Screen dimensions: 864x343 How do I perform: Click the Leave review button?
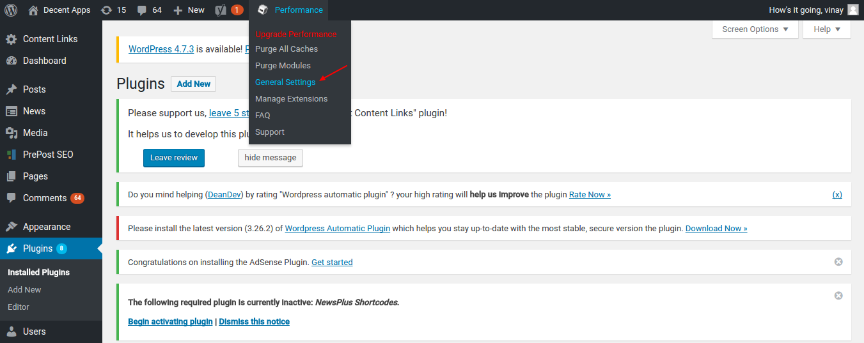pos(174,158)
